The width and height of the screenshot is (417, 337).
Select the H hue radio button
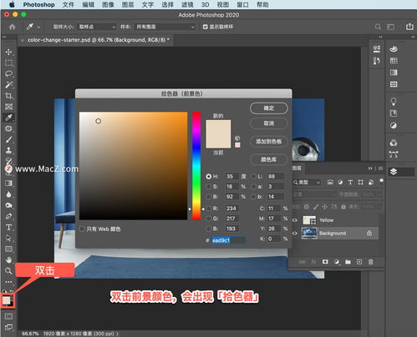(x=208, y=176)
